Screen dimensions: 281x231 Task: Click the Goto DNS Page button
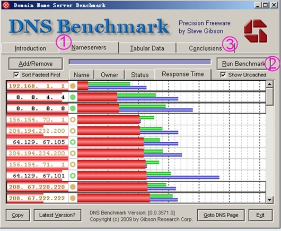(x=221, y=215)
